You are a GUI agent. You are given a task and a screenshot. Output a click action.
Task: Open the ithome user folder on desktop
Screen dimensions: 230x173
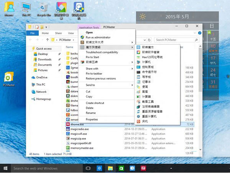[9, 9]
